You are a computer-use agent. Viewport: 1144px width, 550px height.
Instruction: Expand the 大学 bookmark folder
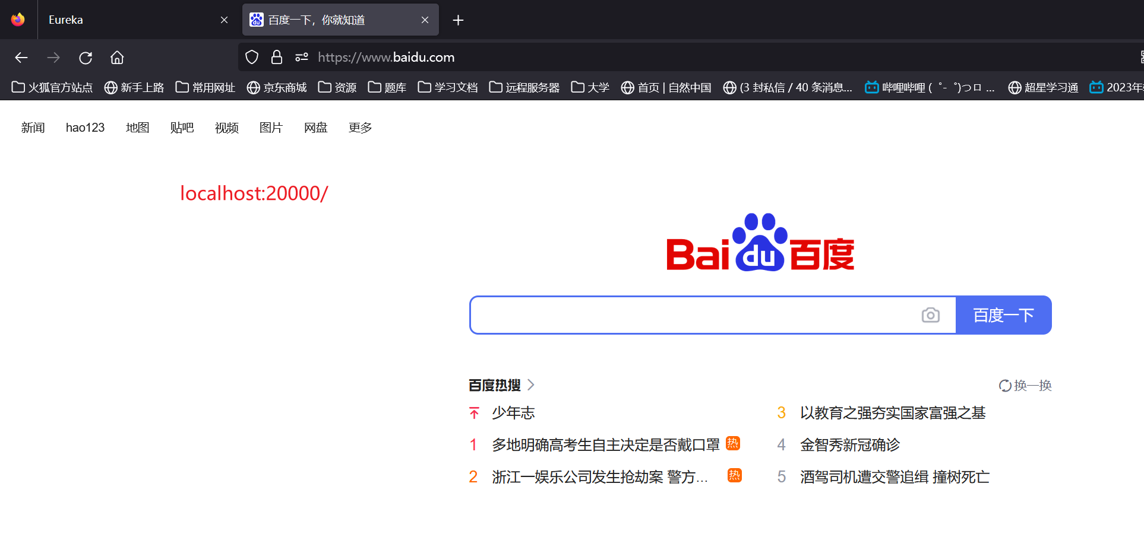(590, 87)
